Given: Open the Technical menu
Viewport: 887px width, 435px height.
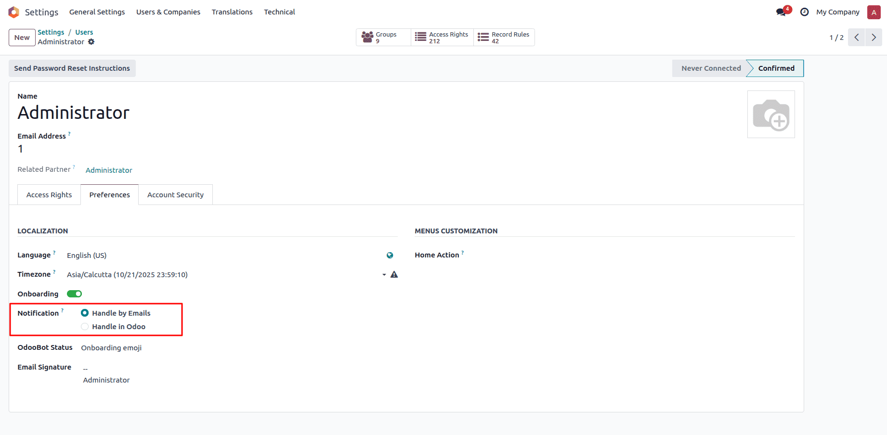Looking at the screenshot, I should (279, 12).
